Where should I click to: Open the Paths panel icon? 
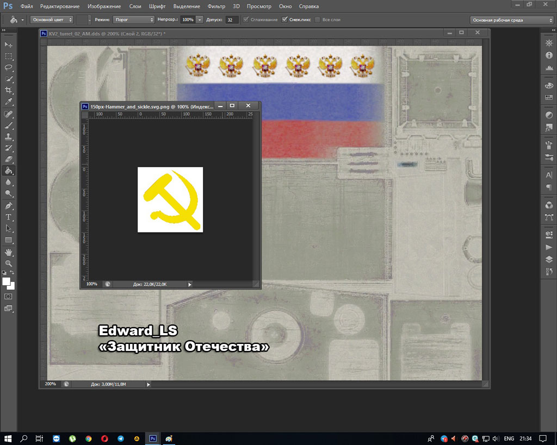click(549, 217)
